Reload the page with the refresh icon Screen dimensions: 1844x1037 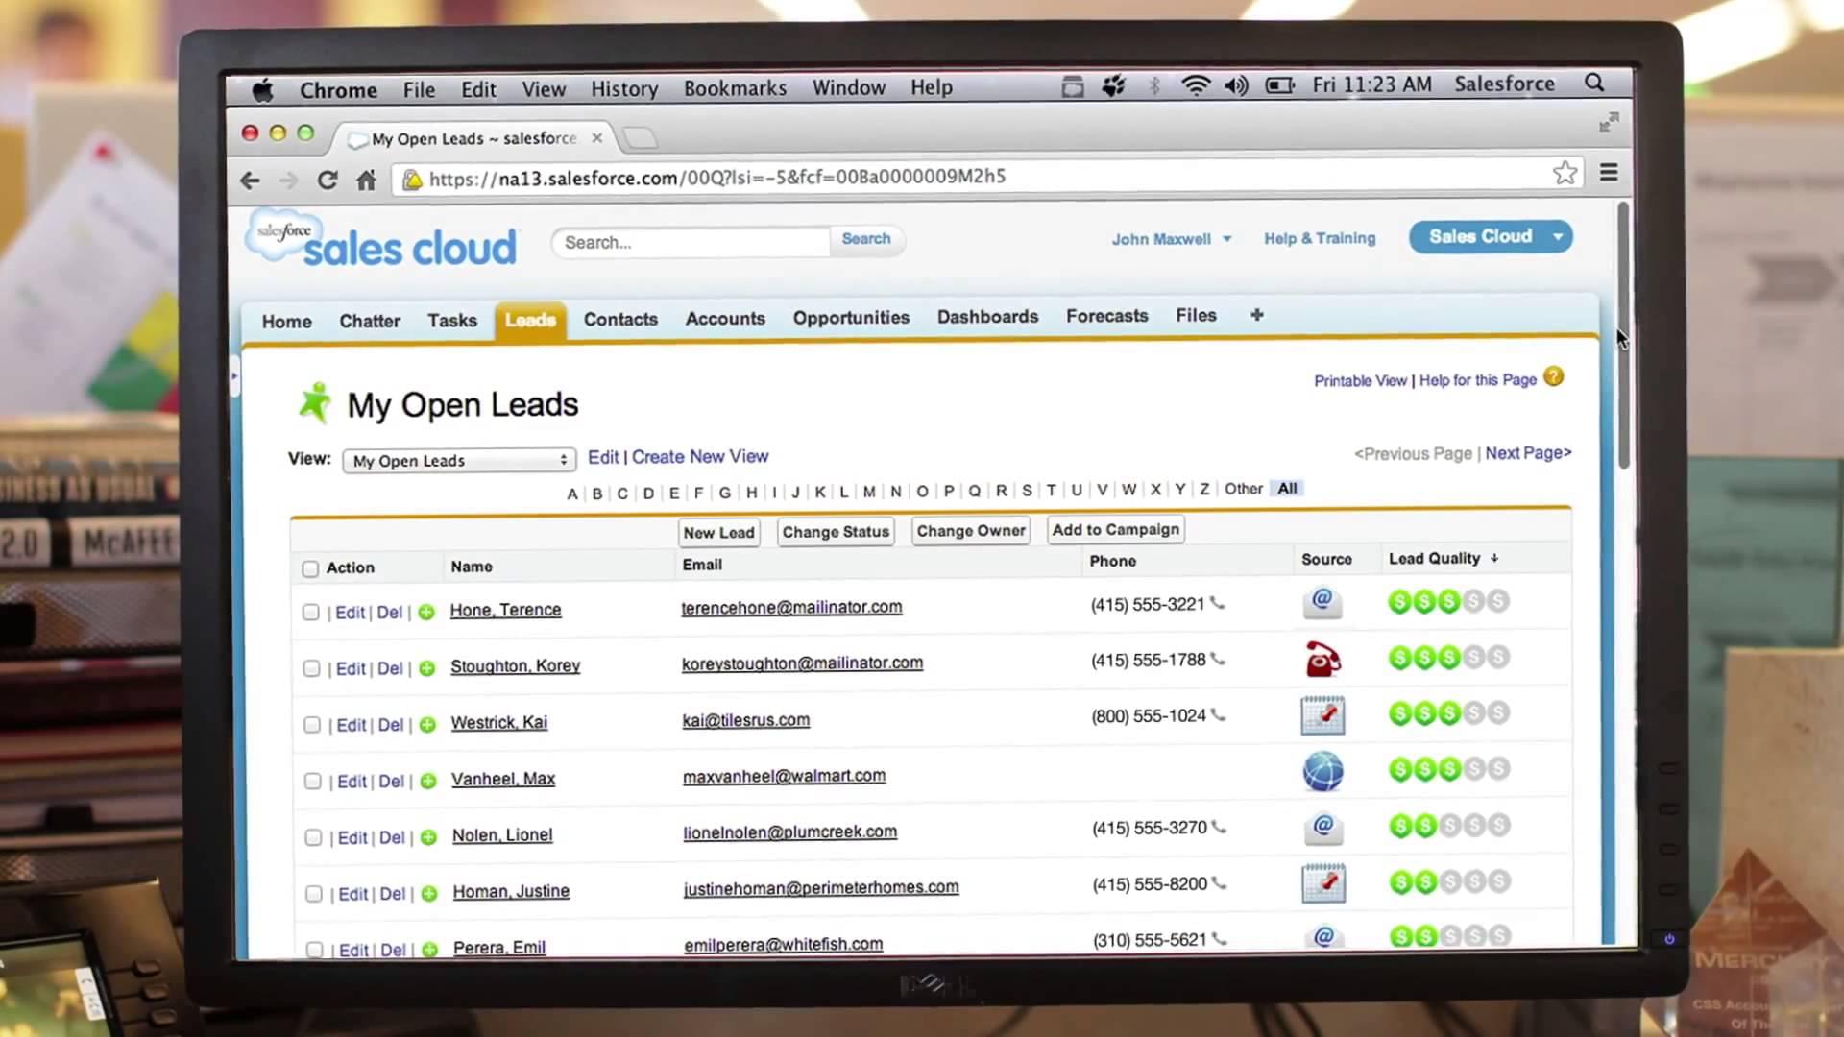(x=328, y=180)
